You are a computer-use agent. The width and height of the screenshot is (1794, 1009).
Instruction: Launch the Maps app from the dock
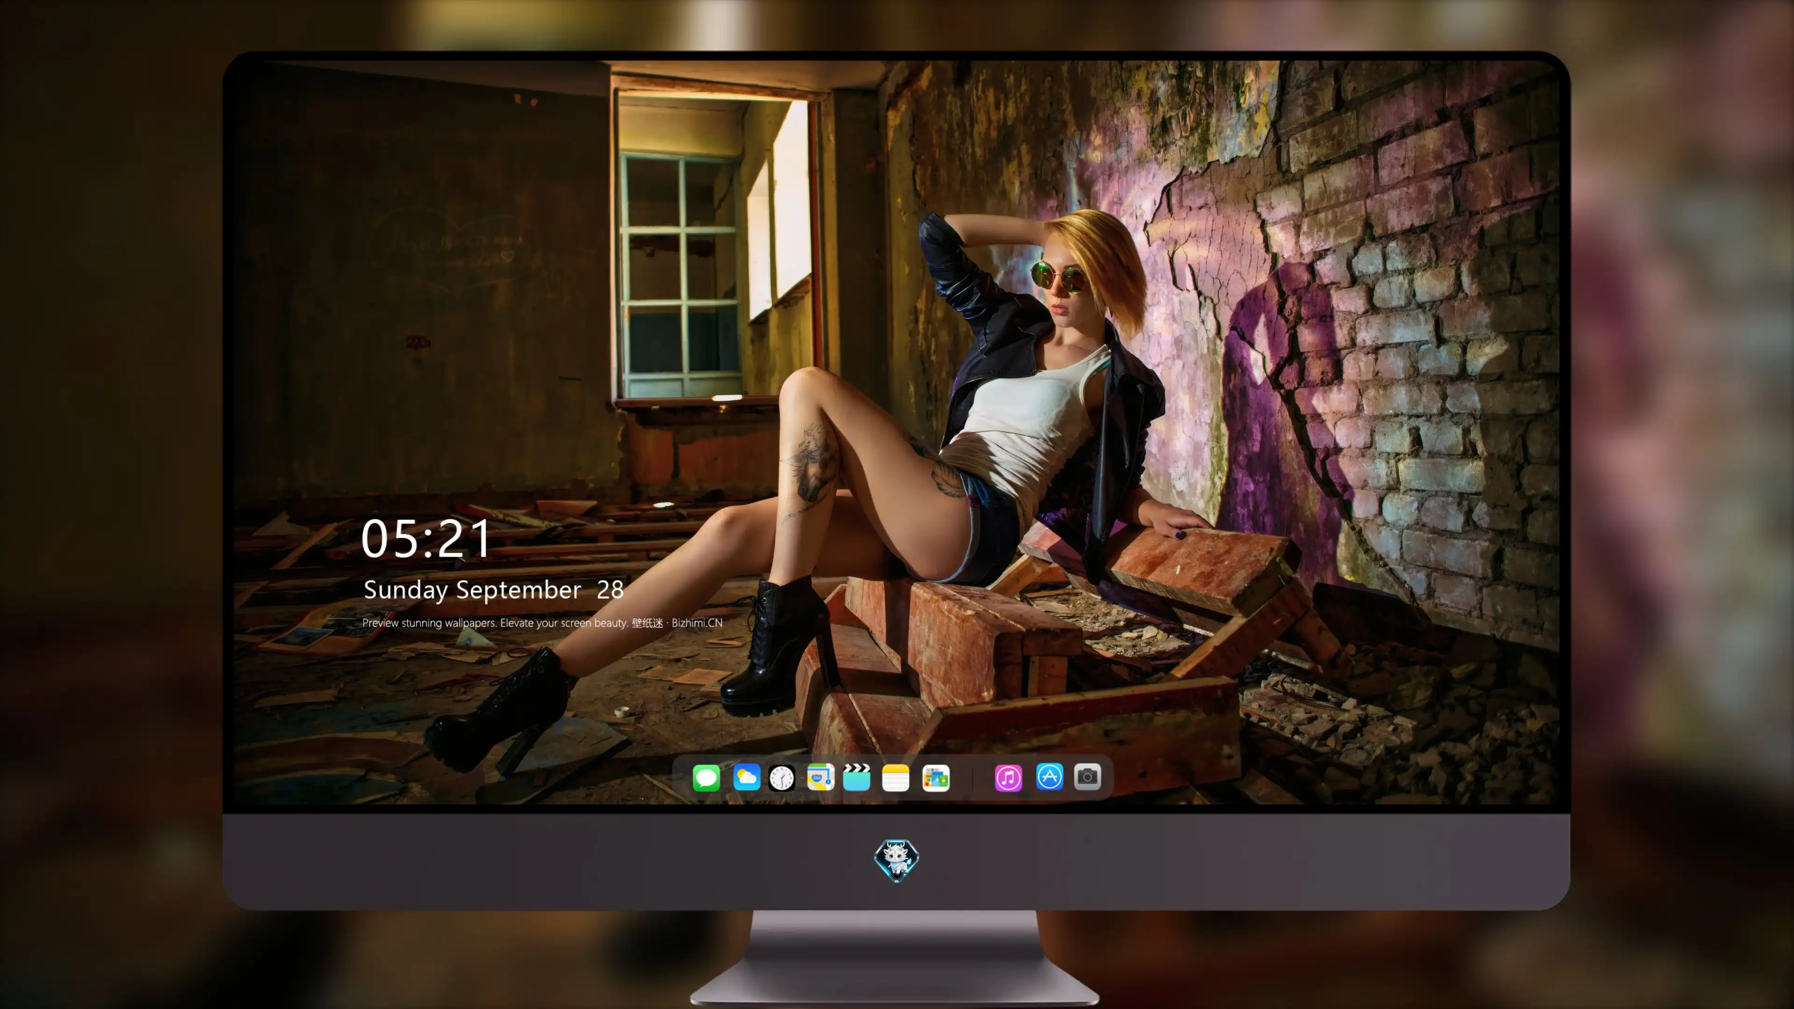[820, 777]
